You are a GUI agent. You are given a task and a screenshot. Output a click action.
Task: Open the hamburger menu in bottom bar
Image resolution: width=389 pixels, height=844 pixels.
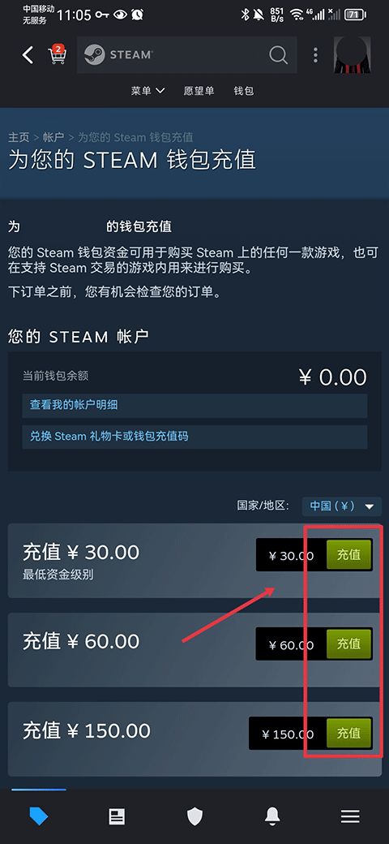(x=350, y=816)
